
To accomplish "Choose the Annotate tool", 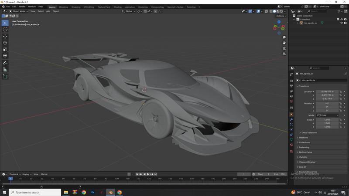I will (5, 63).
